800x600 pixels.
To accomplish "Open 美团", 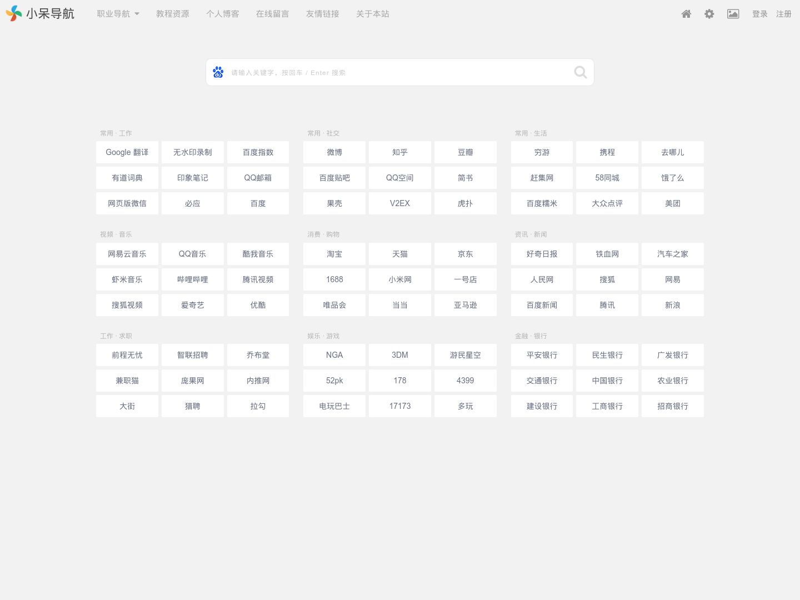I will [673, 203].
